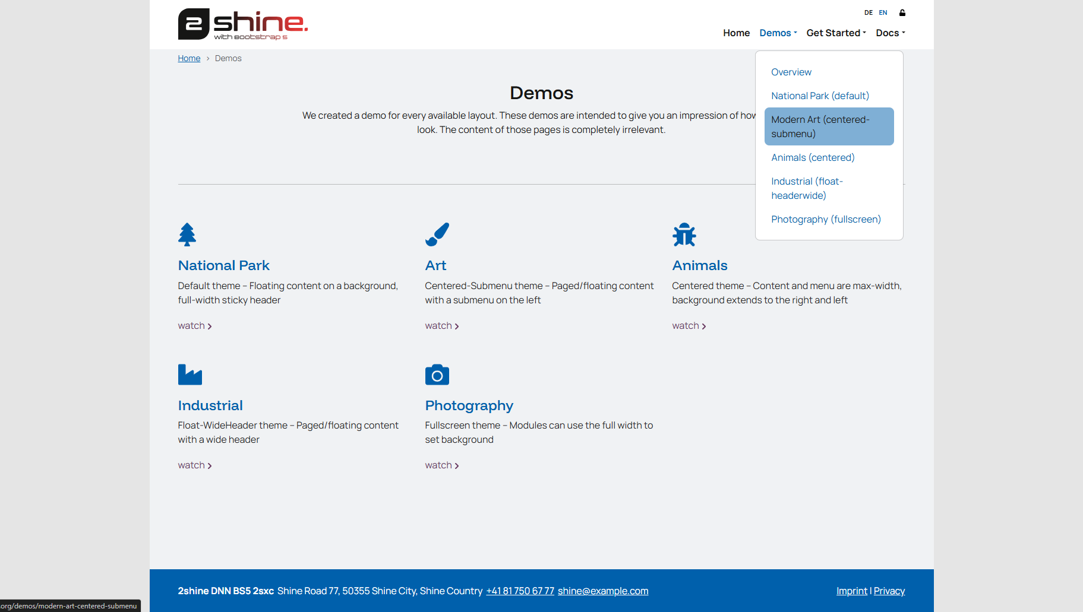Switch language to DE
The height and width of the screenshot is (612, 1083).
pyautogui.click(x=868, y=12)
